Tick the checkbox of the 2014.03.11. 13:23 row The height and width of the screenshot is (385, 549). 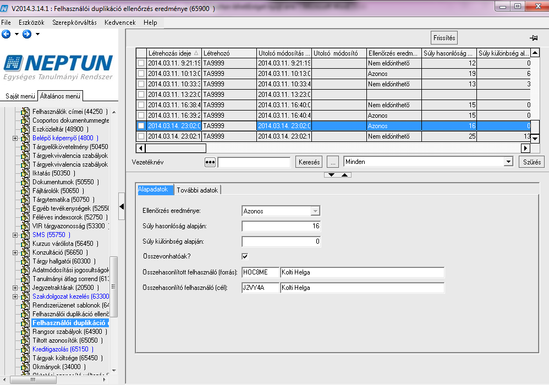coord(141,95)
